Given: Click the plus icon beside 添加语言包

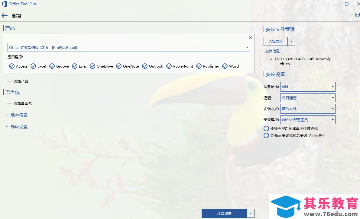Looking at the screenshot, I should pos(9,103).
